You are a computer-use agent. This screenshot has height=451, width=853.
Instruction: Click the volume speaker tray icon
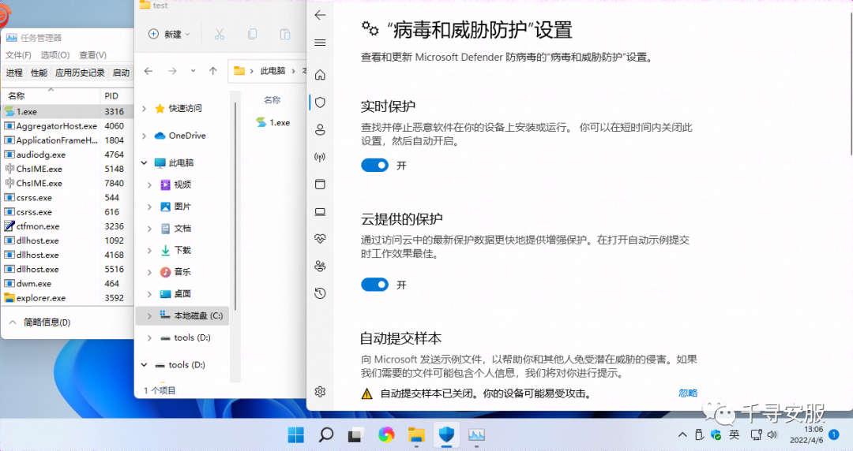772,434
